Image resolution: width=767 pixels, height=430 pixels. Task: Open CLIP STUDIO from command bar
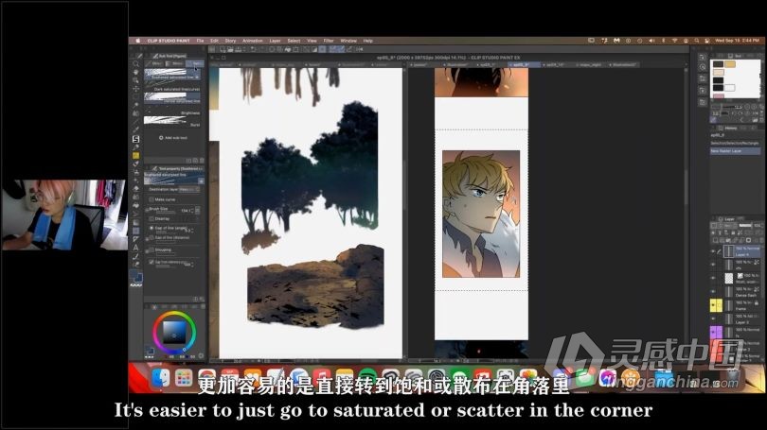212,49
